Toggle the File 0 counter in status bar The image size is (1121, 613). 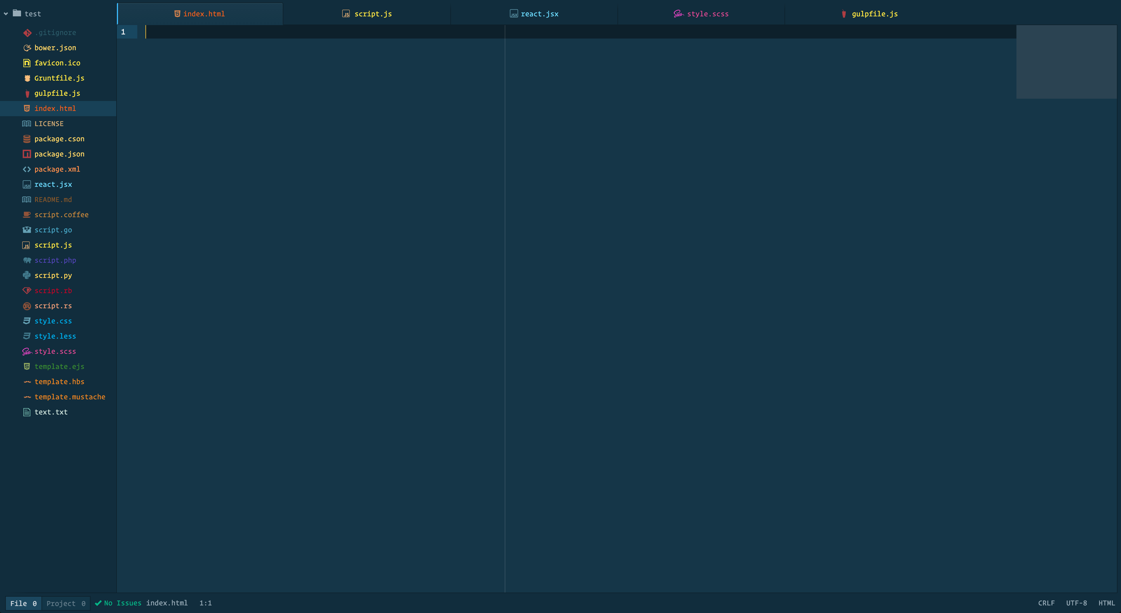[24, 603]
